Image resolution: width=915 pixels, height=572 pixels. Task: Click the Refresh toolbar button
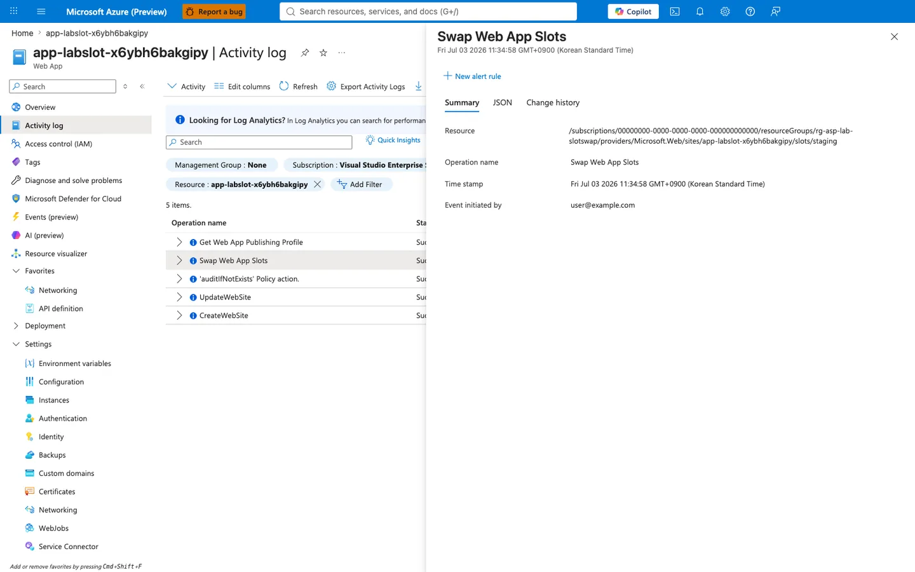coord(299,86)
